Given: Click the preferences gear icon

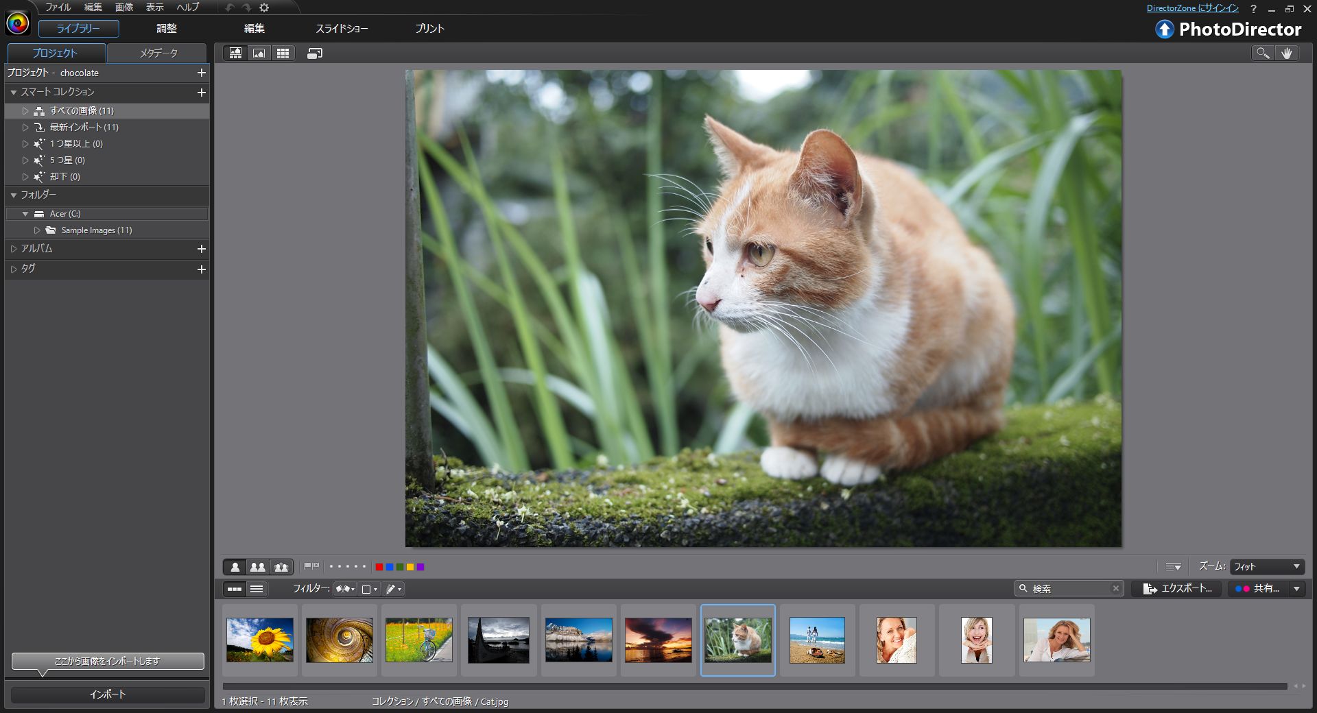Looking at the screenshot, I should coord(264,8).
